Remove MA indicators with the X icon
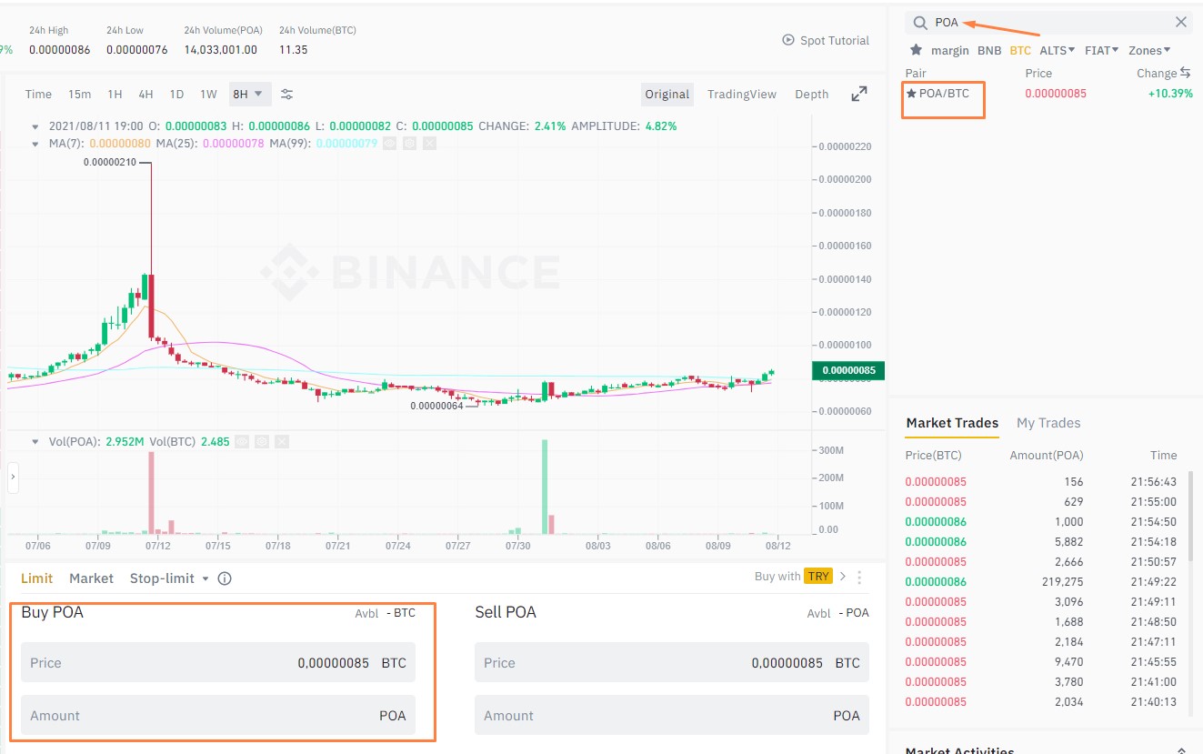The image size is (1203, 754). pyautogui.click(x=429, y=143)
